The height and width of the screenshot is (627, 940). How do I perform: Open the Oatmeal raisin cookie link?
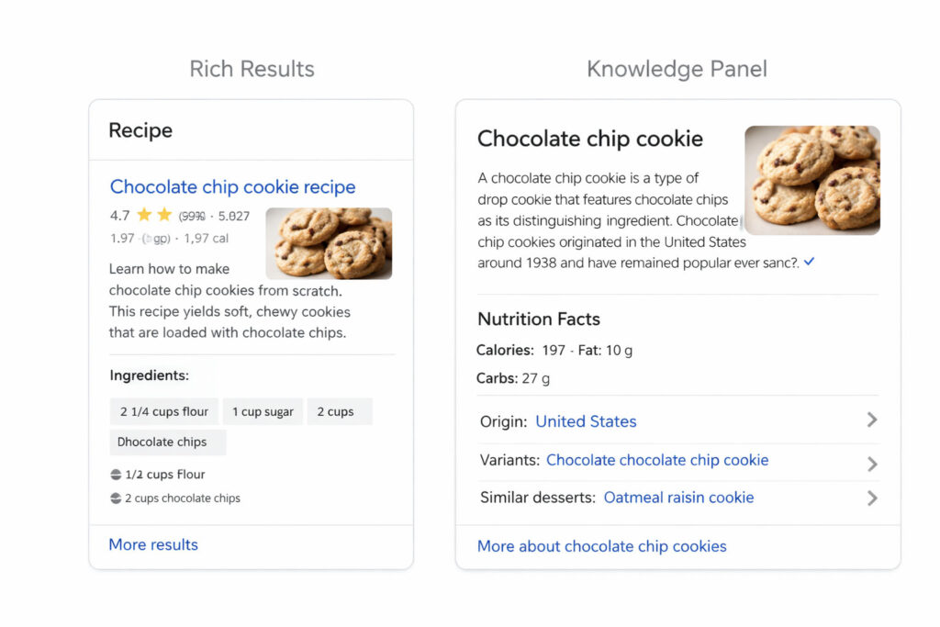678,498
